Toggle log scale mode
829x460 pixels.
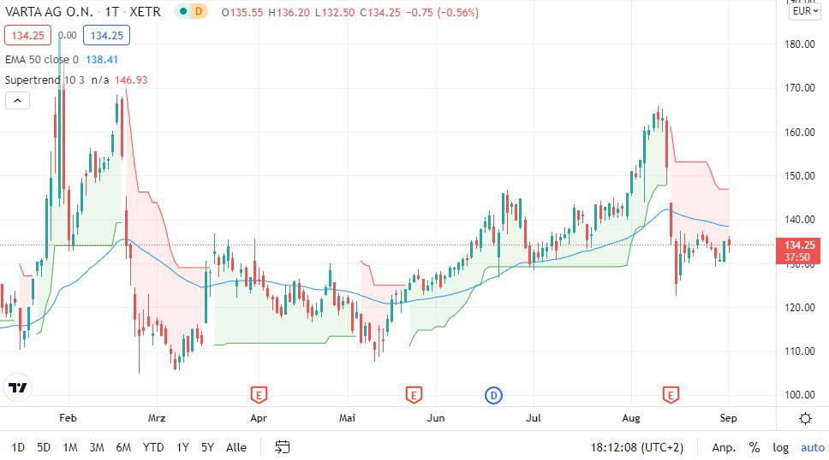coord(780,447)
